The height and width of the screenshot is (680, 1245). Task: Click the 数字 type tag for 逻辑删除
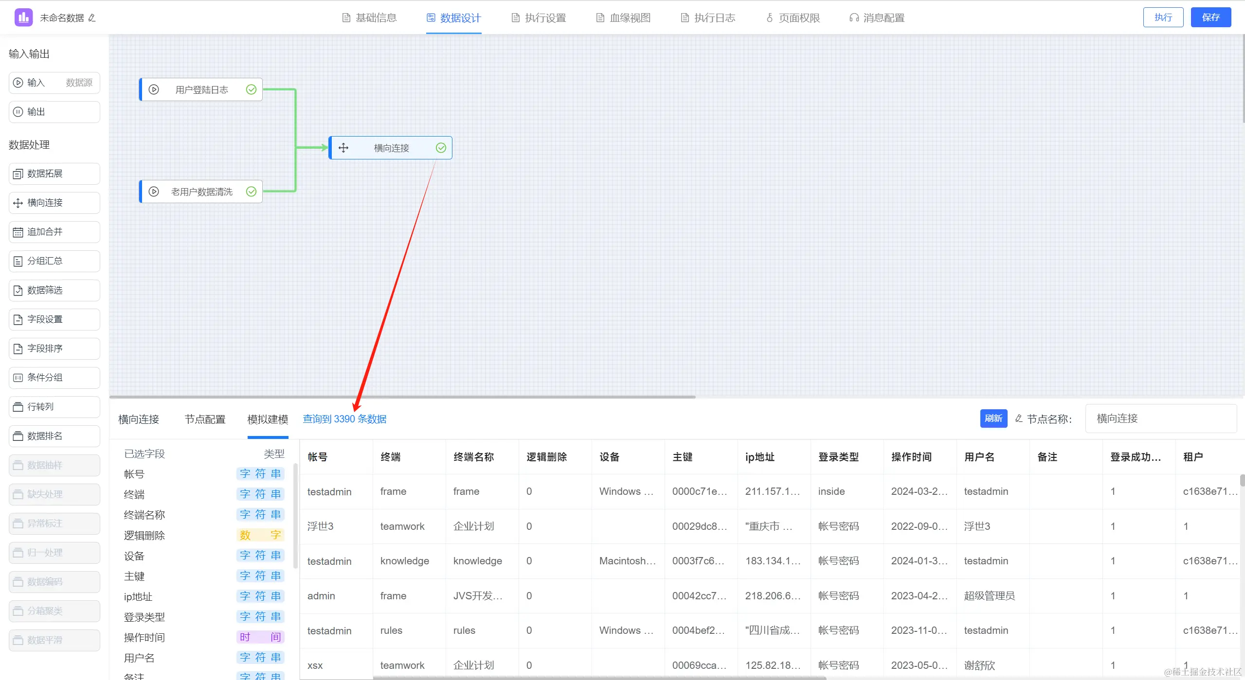[260, 535]
